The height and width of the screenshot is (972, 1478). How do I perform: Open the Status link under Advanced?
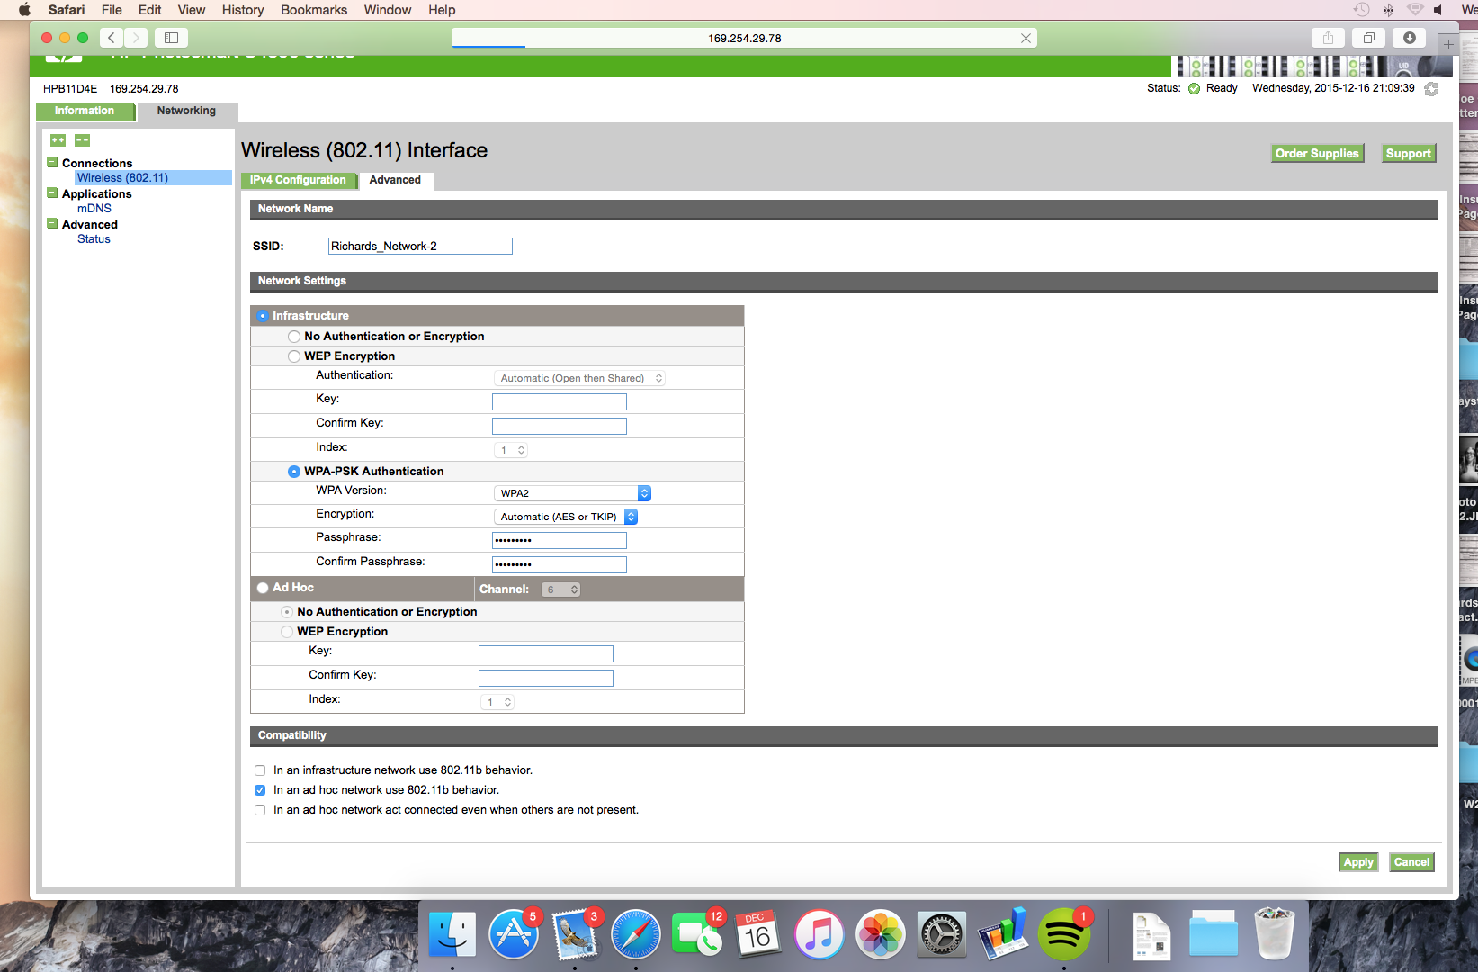[x=94, y=239]
